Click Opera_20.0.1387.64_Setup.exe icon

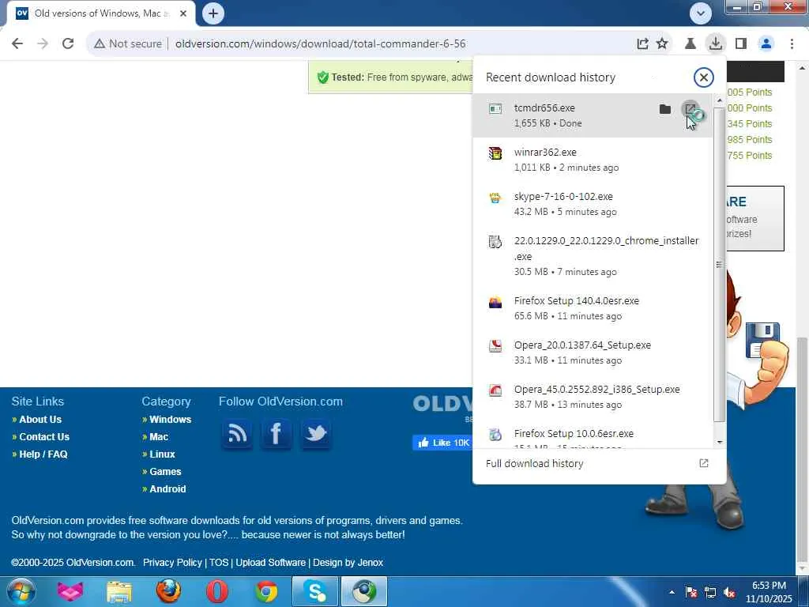pos(495,346)
